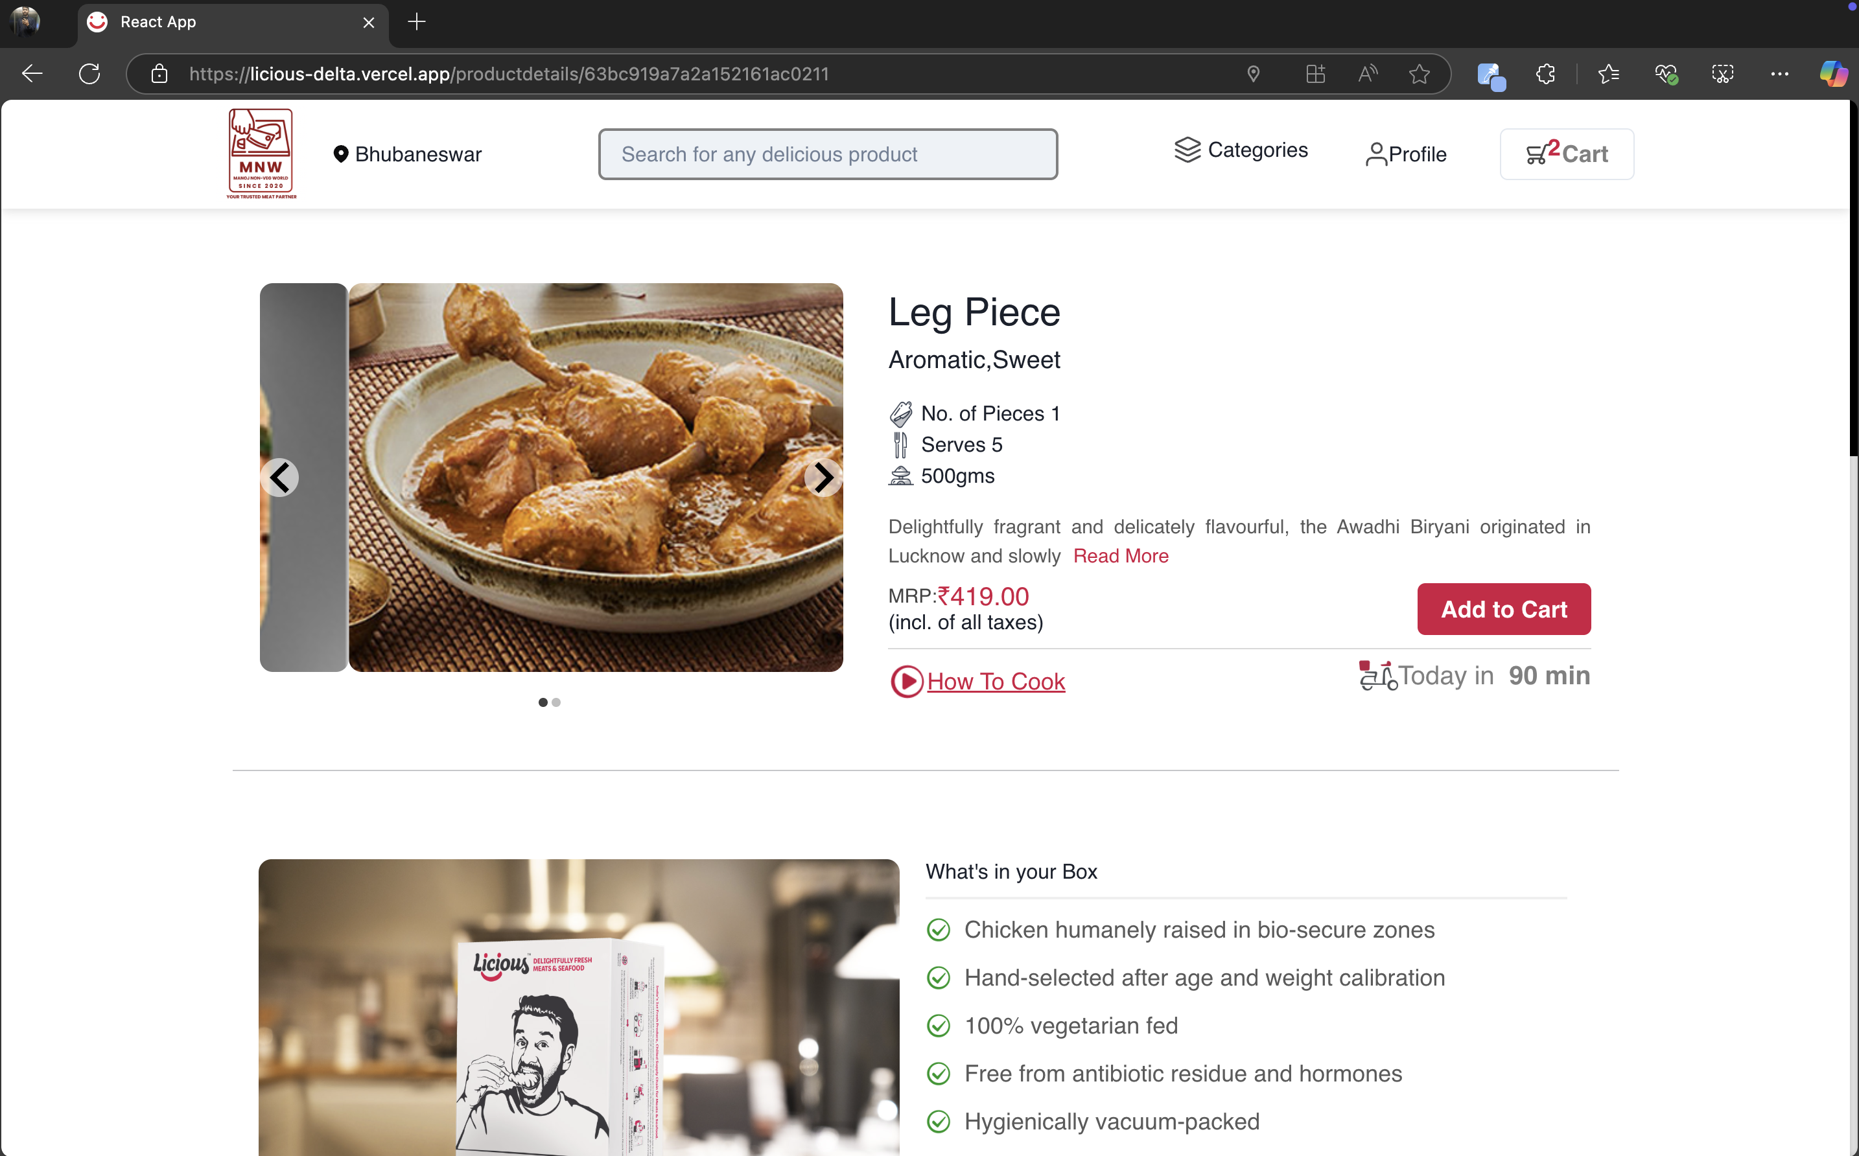Click the Bhubaneswar location pin icon
The image size is (1859, 1156).
pyautogui.click(x=341, y=154)
